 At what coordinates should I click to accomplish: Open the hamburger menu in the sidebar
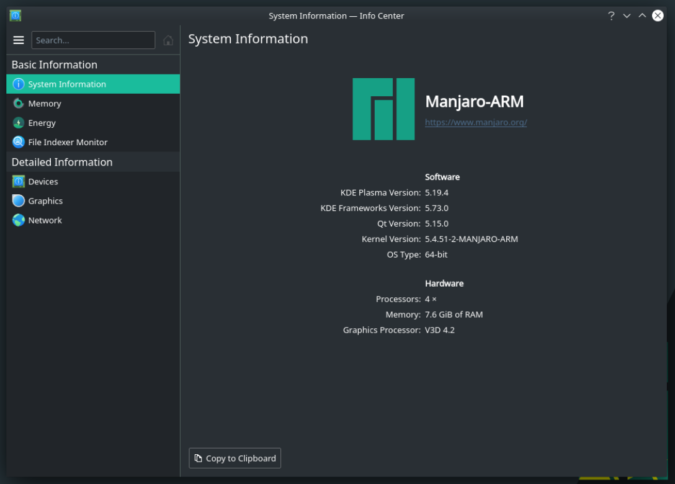(19, 40)
